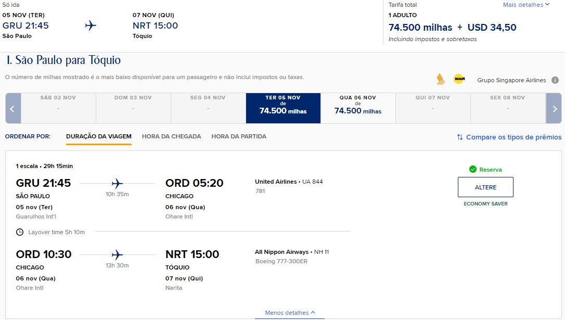
Task: Select QUI 07 NOV date cell
Action: coord(433,108)
